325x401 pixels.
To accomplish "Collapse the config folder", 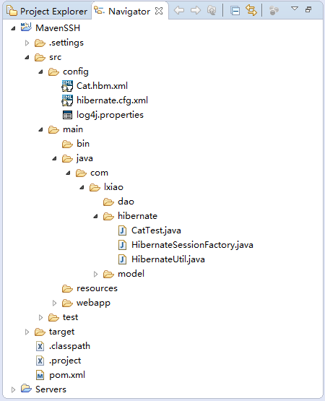I will coord(40,72).
